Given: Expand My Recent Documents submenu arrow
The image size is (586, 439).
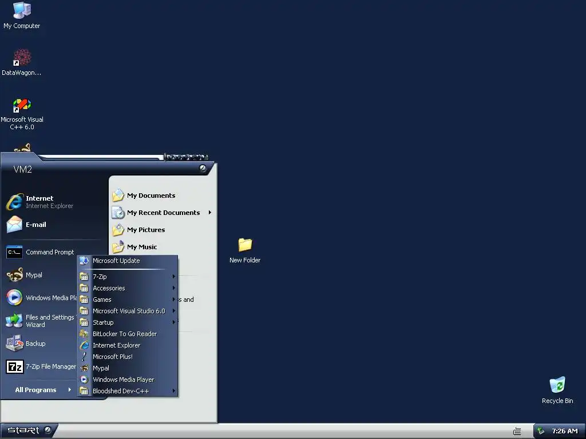Looking at the screenshot, I should [x=210, y=213].
